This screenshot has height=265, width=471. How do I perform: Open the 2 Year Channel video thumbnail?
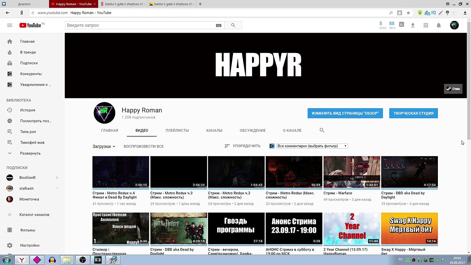point(352,228)
